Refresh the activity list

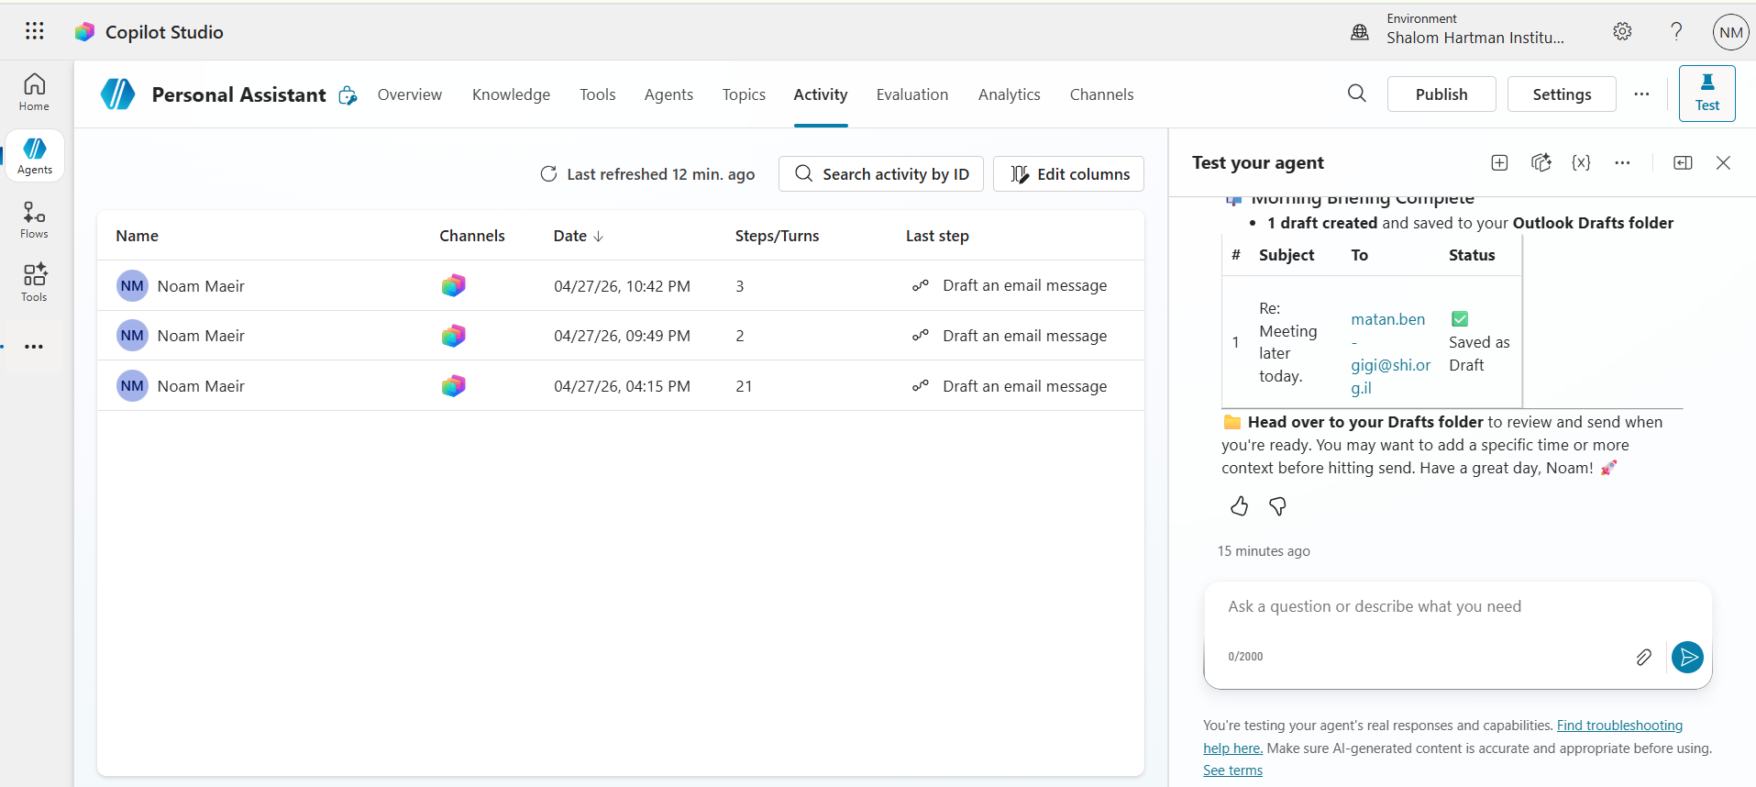pyautogui.click(x=548, y=174)
